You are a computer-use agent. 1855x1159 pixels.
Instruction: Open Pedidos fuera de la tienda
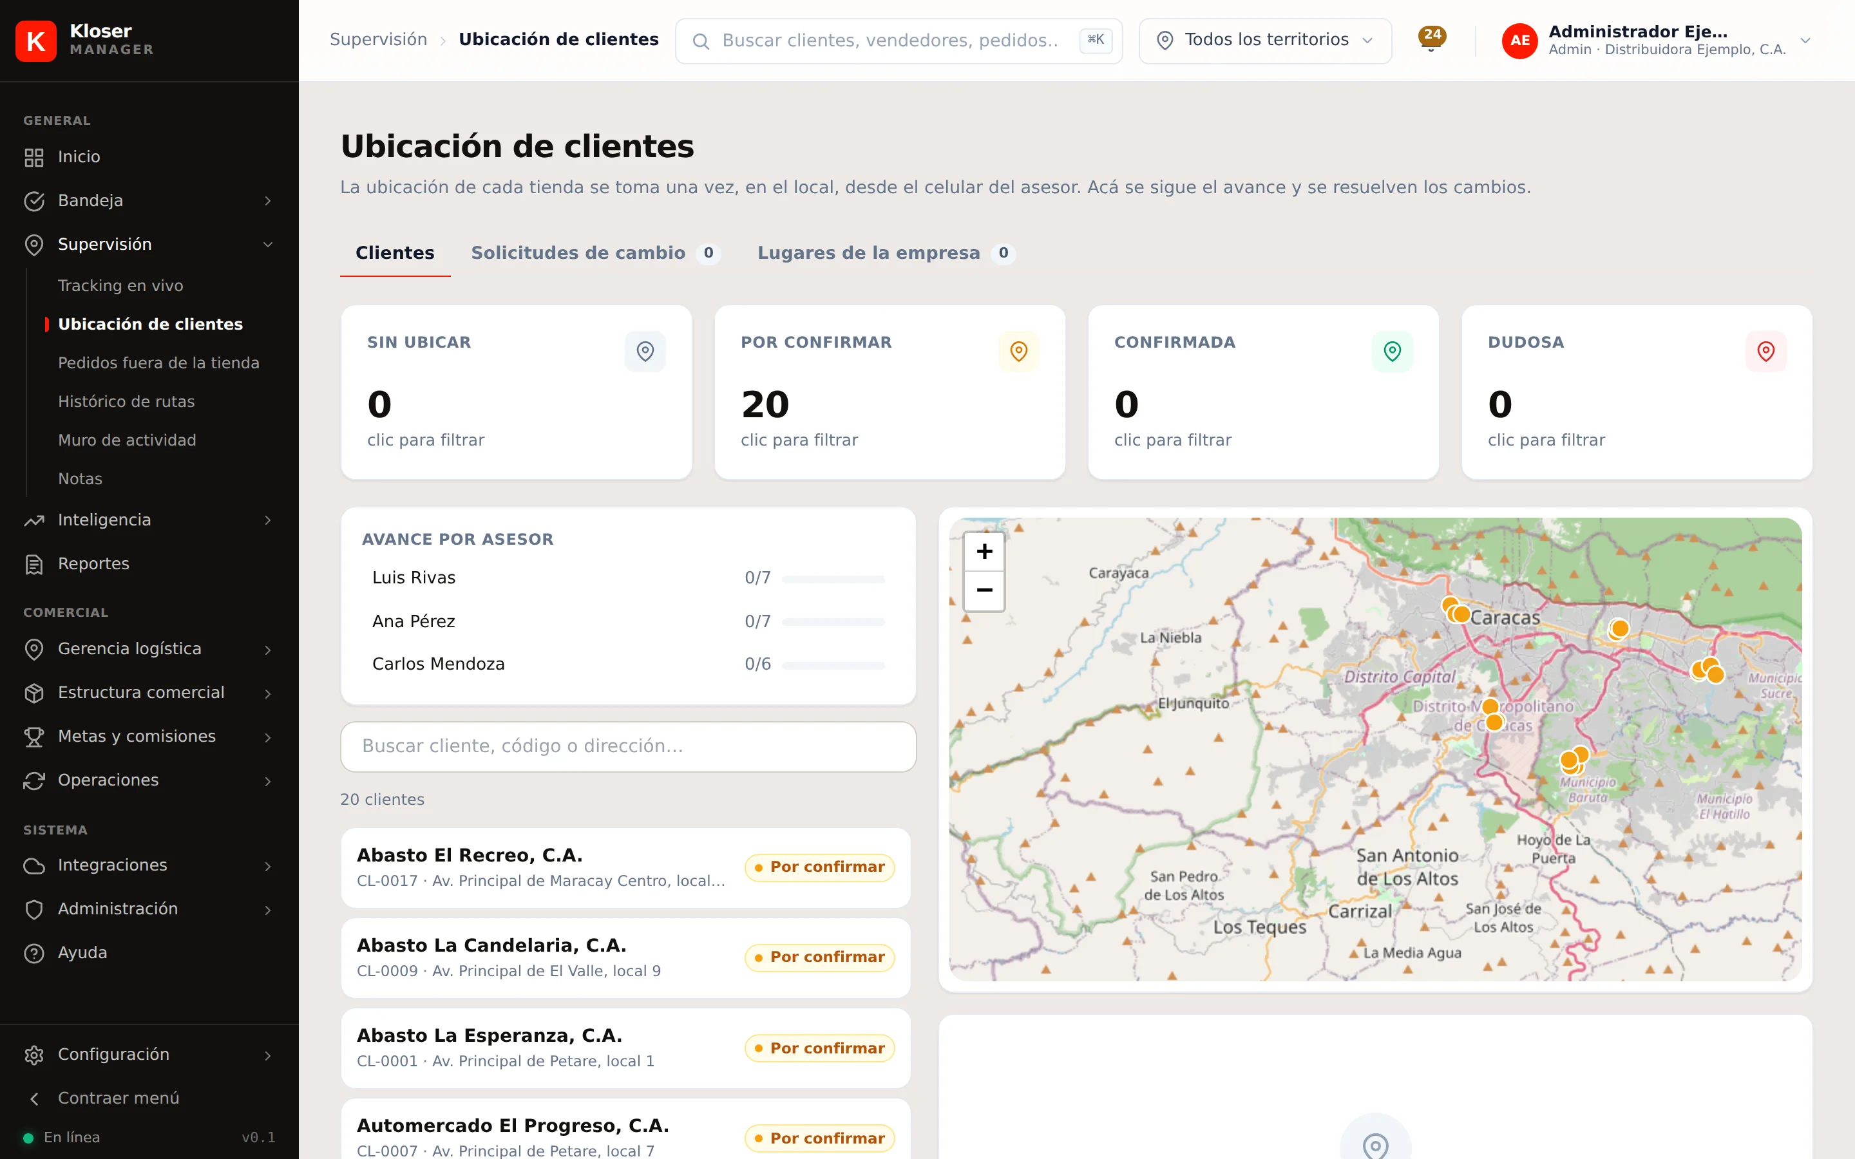coord(158,363)
